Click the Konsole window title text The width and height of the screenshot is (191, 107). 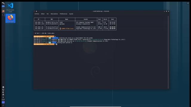(101, 11)
